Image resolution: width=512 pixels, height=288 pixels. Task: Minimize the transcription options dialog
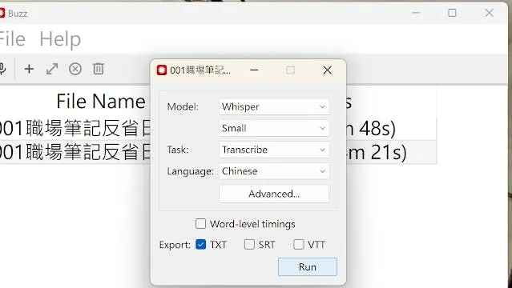pyautogui.click(x=254, y=70)
